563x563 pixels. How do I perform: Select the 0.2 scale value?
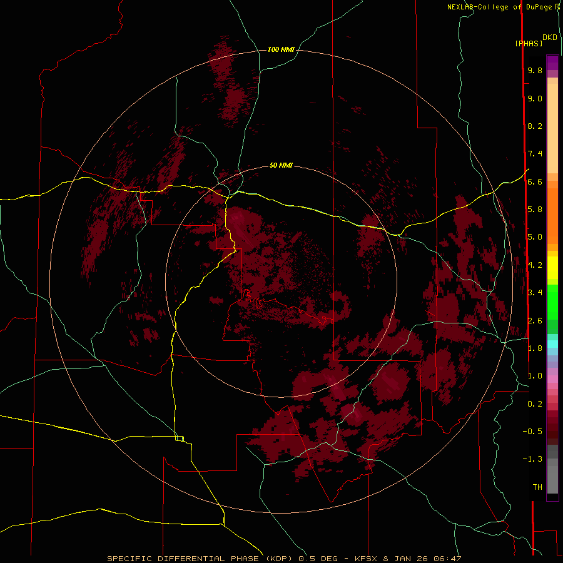coord(535,404)
